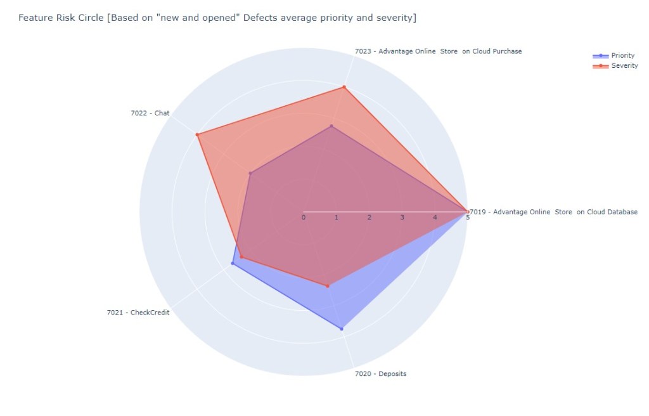Click the "7020 - Deposits" axis label
649x416 pixels.
pos(380,374)
